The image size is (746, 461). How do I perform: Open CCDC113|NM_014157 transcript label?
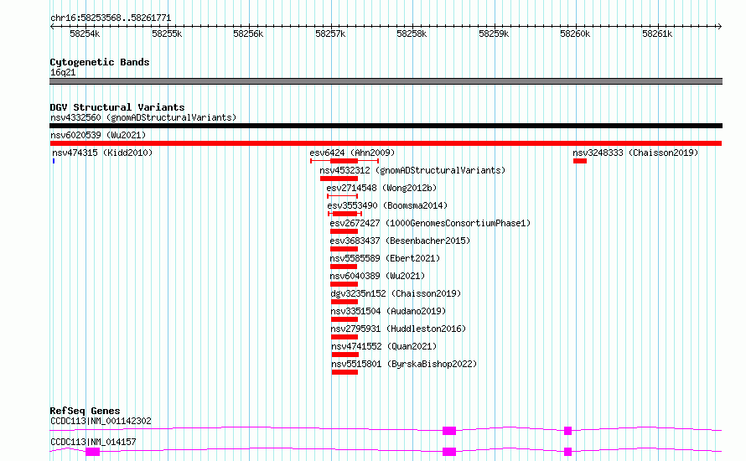(93, 442)
